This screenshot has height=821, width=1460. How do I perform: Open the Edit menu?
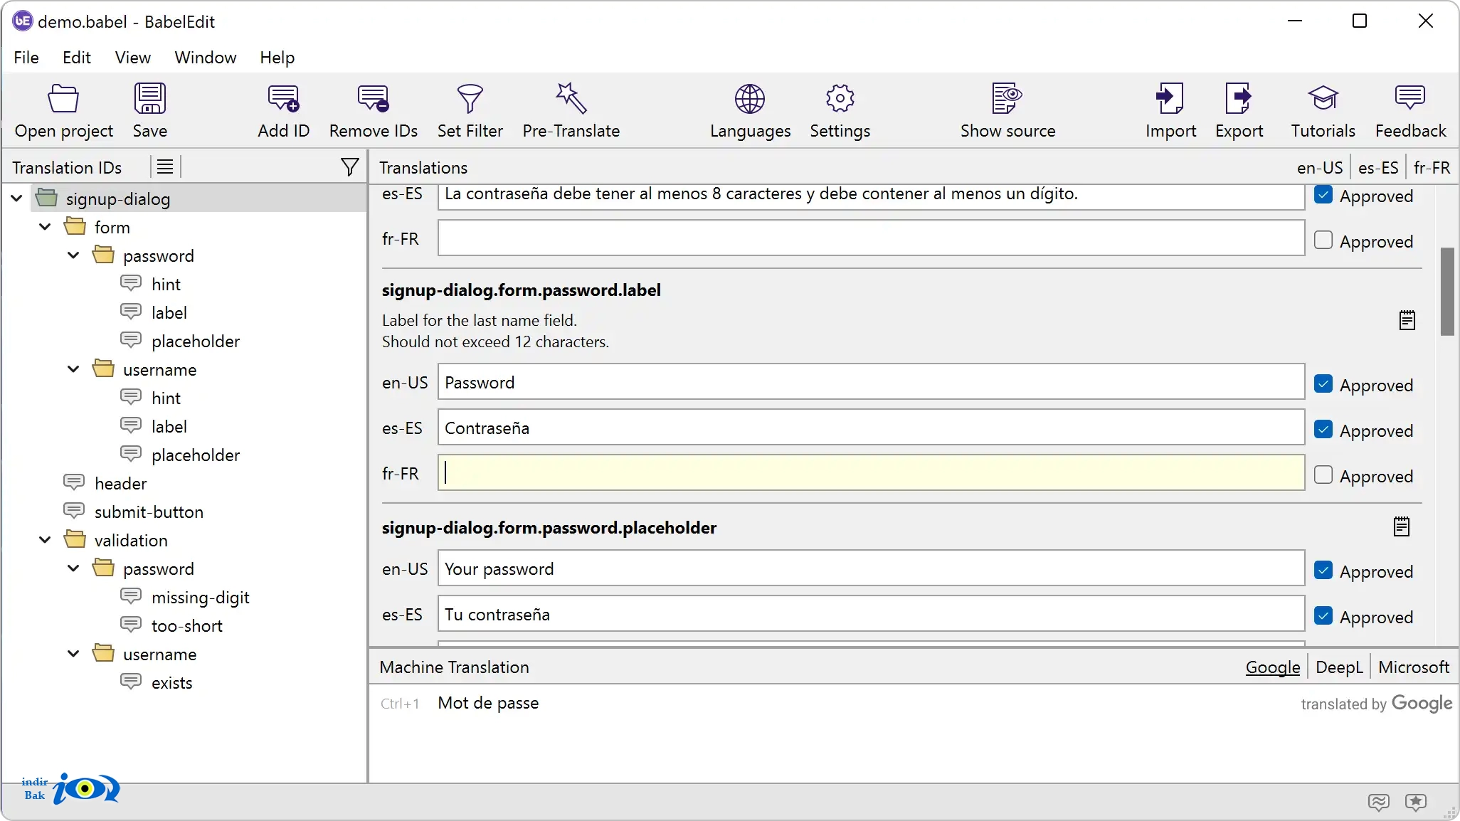pos(77,58)
